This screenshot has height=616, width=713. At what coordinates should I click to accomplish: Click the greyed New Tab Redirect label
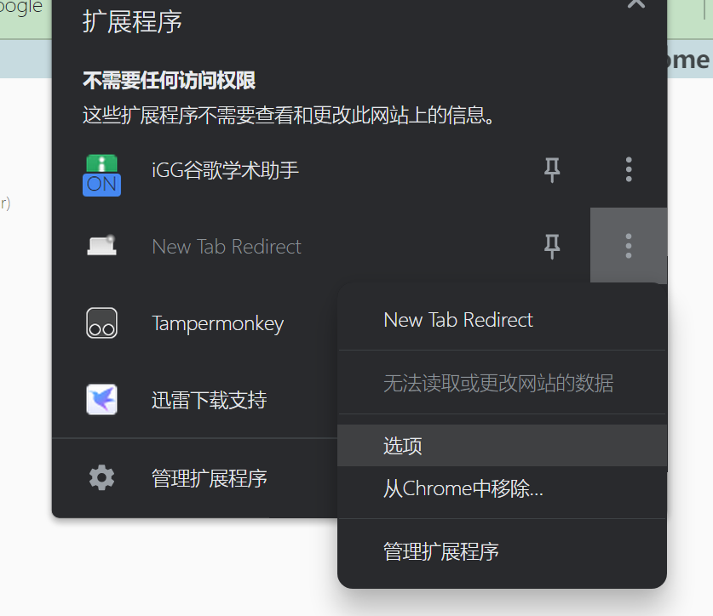(x=227, y=247)
